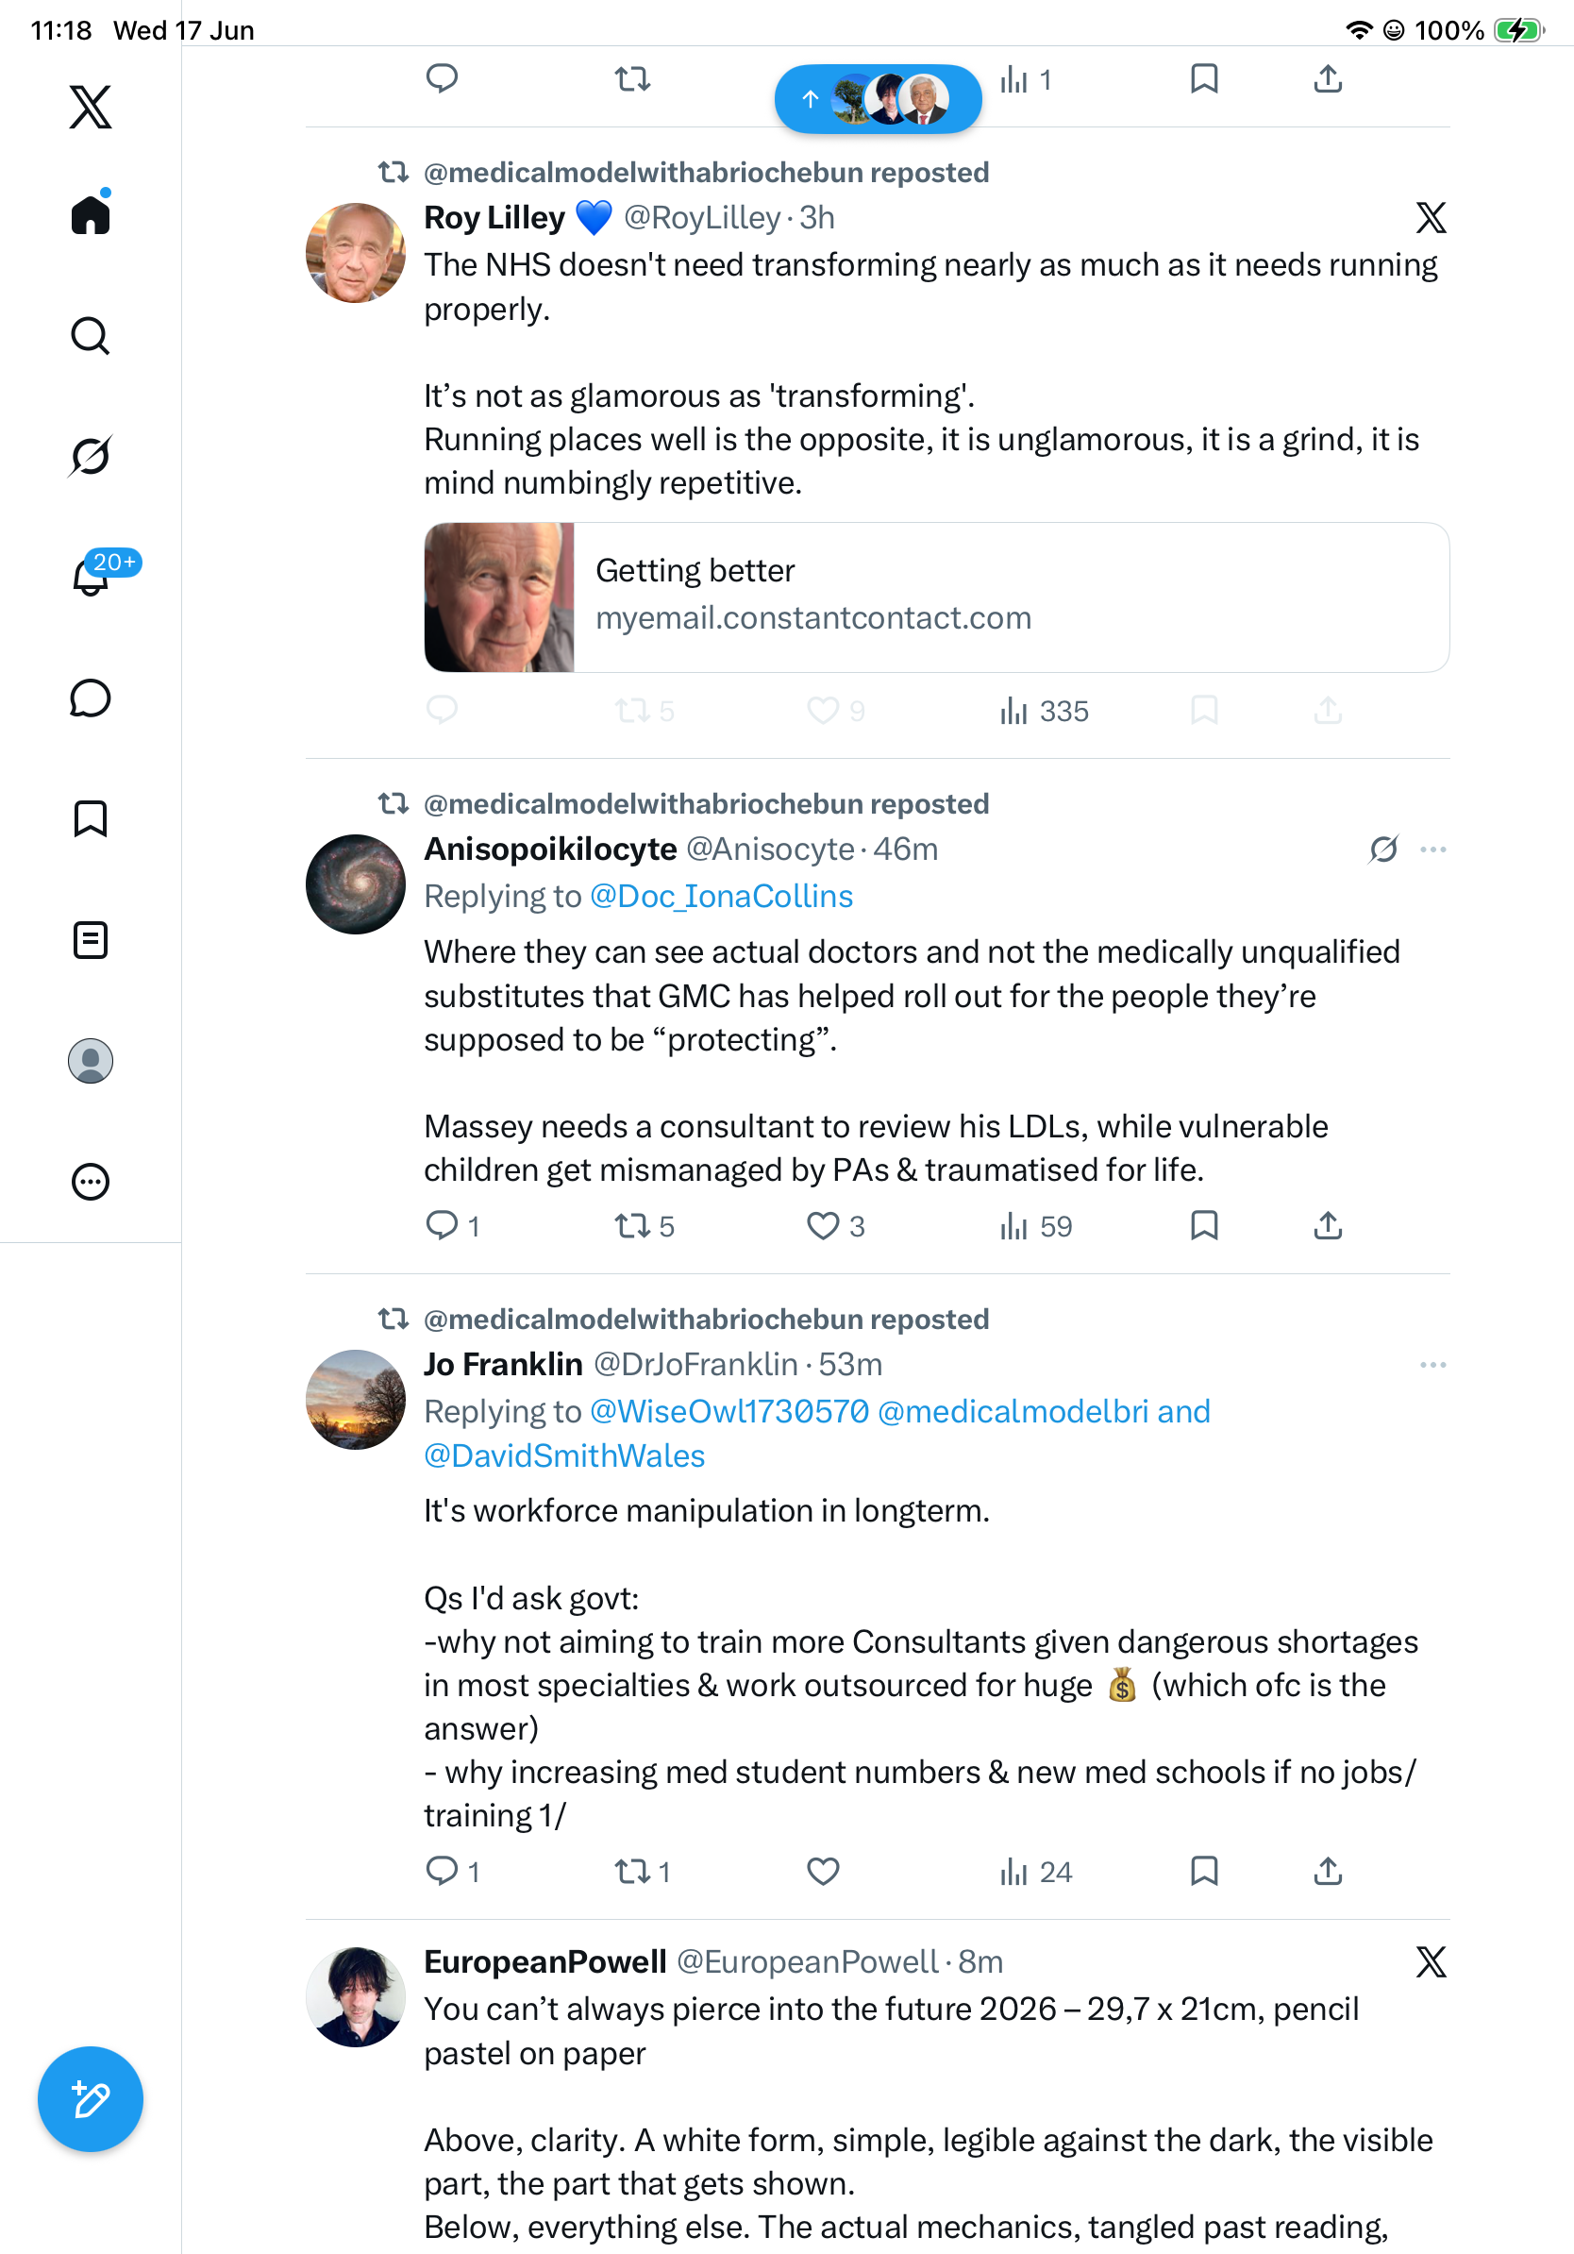
Task: Share Jo Franklin's post
Action: 1328,1871
